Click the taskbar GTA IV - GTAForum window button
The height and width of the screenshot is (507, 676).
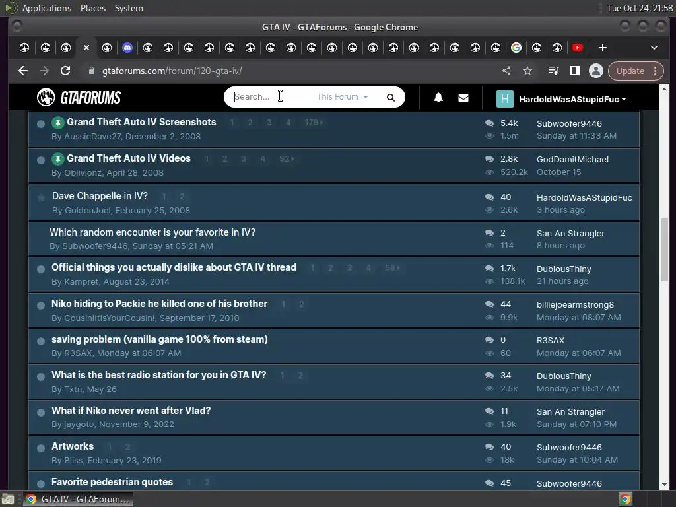tap(78, 499)
